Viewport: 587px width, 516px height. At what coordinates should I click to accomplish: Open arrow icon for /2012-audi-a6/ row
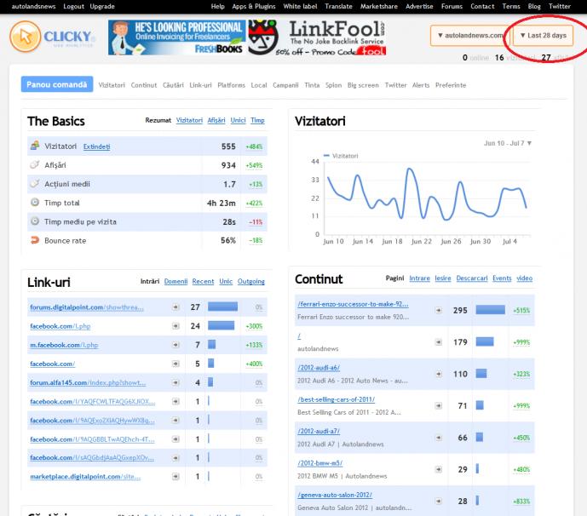[x=439, y=374]
